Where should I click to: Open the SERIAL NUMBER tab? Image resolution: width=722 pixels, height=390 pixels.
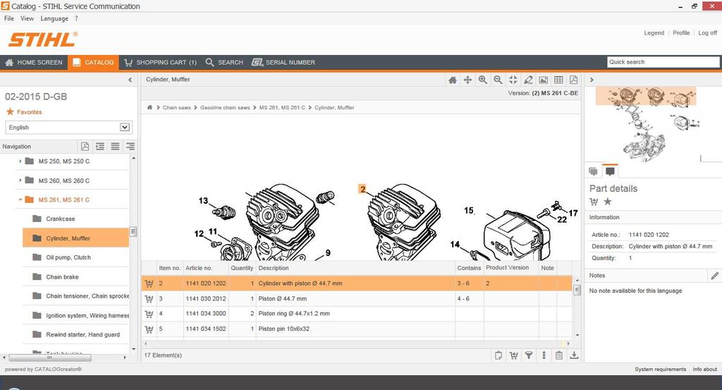pyautogui.click(x=283, y=62)
